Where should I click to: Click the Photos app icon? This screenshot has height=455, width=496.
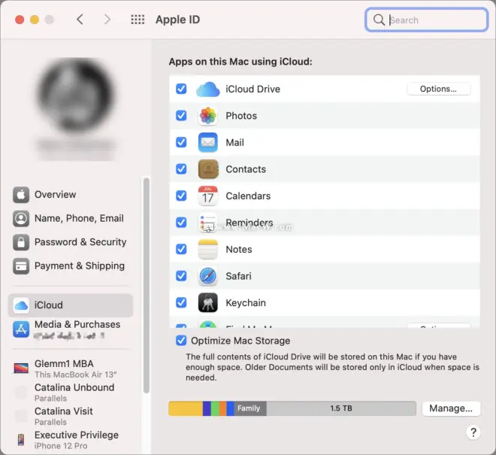(x=208, y=116)
